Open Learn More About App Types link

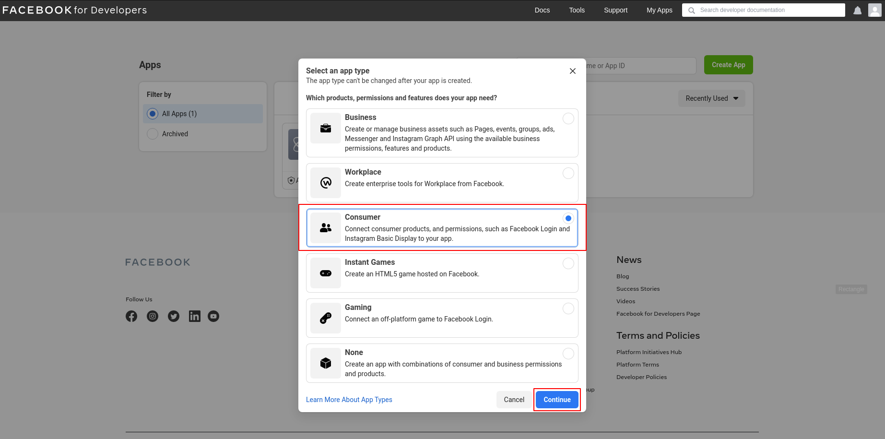(349, 400)
